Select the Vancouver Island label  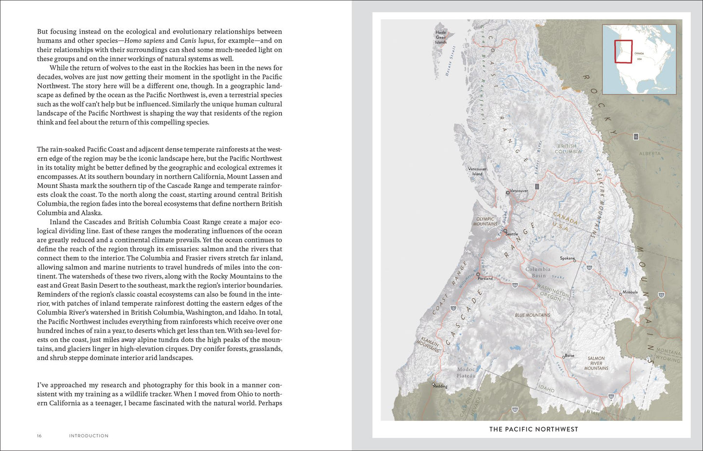[477, 172]
